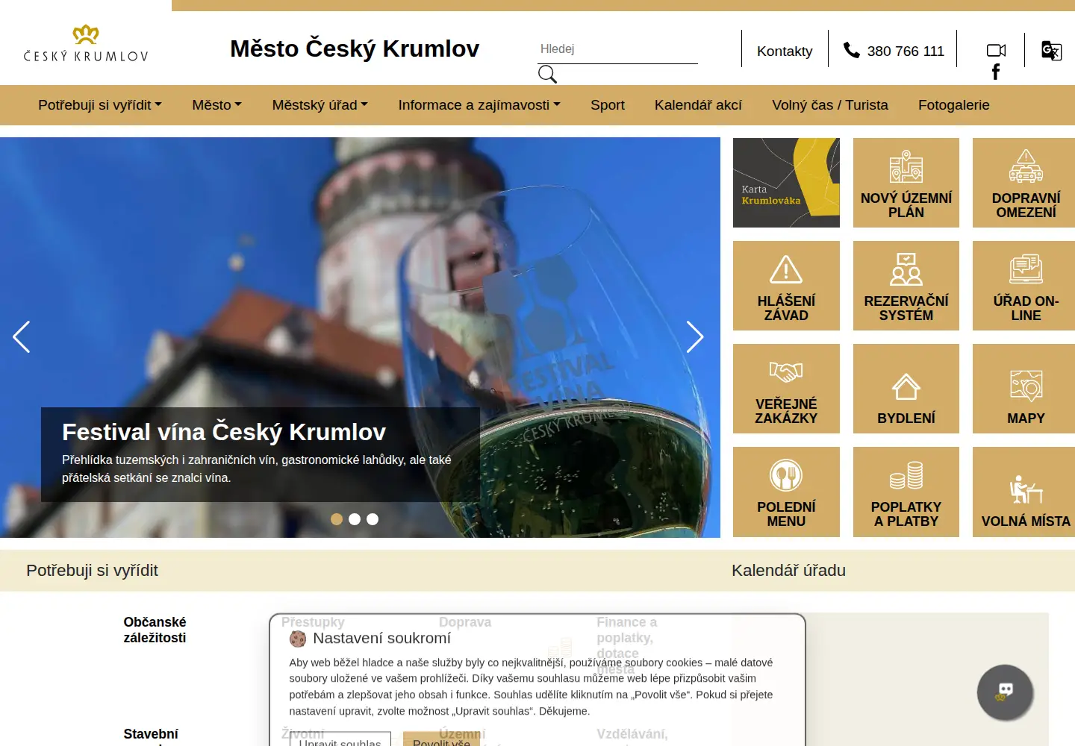Open Volný čas / Turista menu item
This screenshot has width=1075, height=746.
[830, 105]
